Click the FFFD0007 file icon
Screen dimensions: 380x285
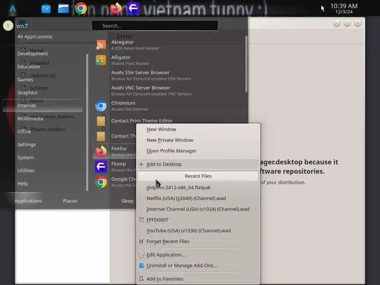(x=141, y=220)
